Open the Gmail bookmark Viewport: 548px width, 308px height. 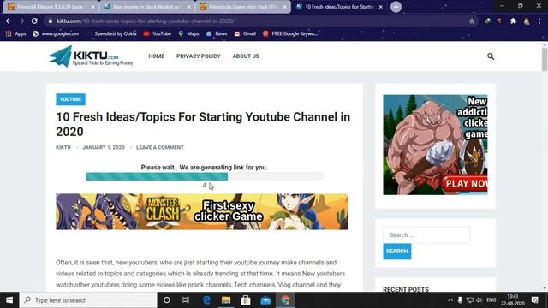(245, 33)
